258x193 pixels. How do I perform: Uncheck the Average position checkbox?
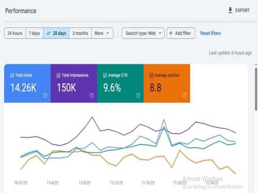151,75
